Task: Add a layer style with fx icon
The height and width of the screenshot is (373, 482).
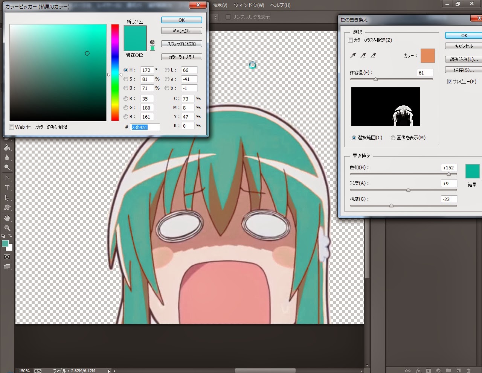Action: [418, 370]
